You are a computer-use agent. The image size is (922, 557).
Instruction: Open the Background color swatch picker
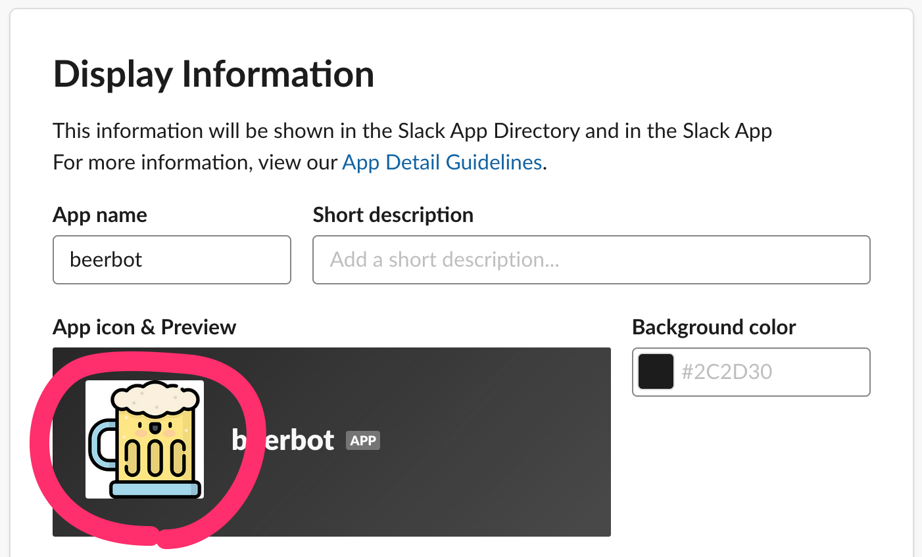(x=656, y=372)
